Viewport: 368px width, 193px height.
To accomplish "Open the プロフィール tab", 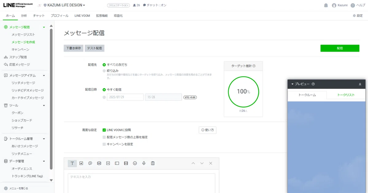I will [59, 16].
